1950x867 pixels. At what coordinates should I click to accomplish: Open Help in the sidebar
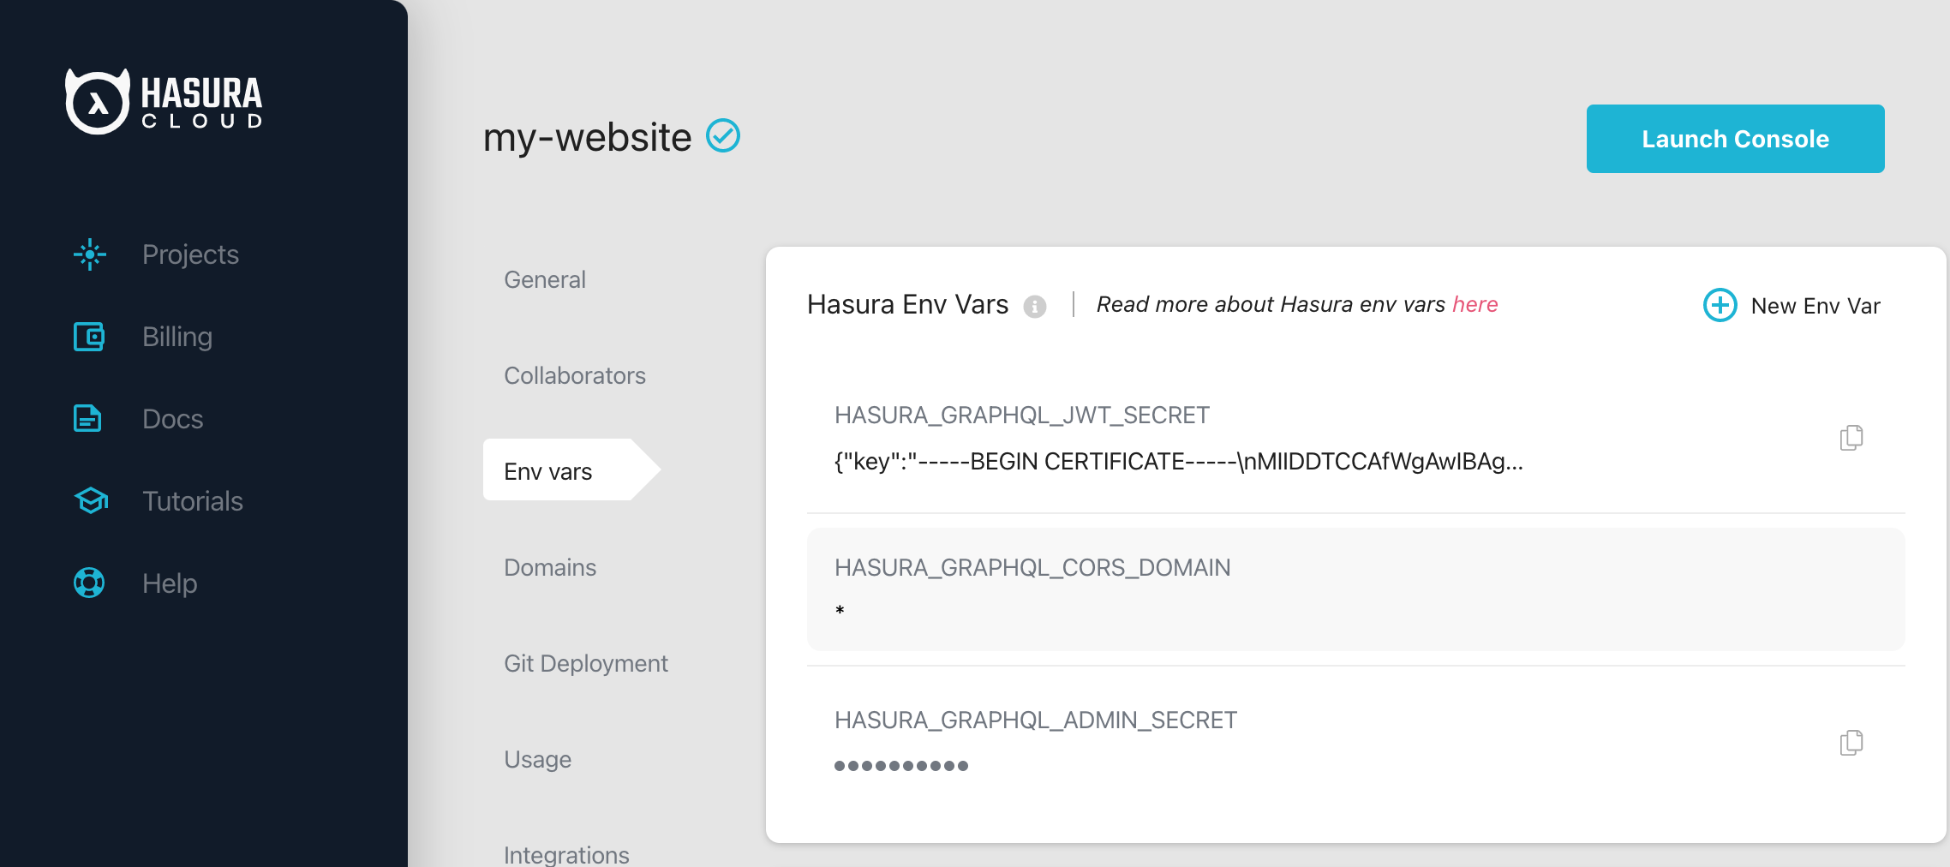[170, 583]
